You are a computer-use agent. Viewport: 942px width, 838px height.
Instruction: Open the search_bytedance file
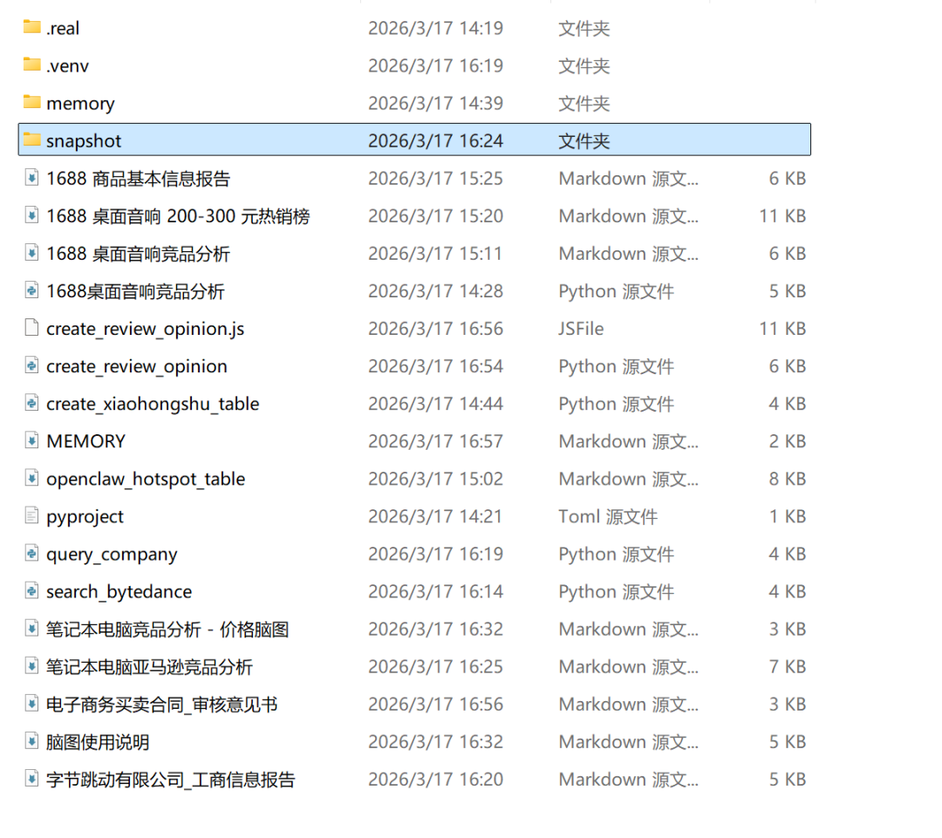tap(119, 591)
